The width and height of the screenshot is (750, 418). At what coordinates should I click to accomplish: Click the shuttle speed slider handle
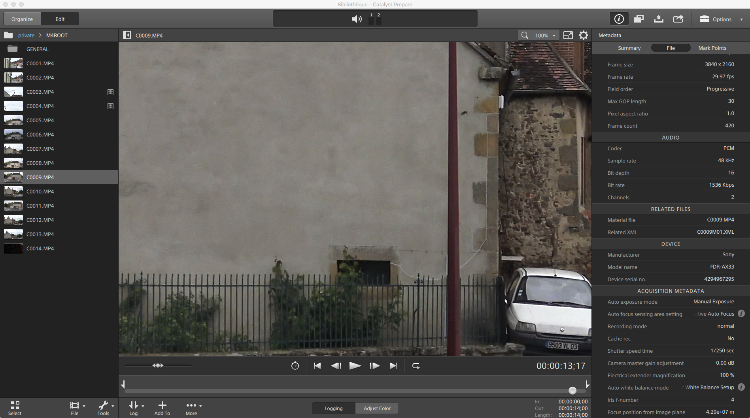tap(158, 365)
